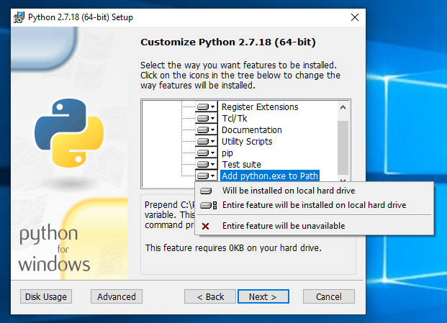This screenshot has width=447, height=323.
Task: Cancel the Python setup
Action: pyautogui.click(x=329, y=296)
